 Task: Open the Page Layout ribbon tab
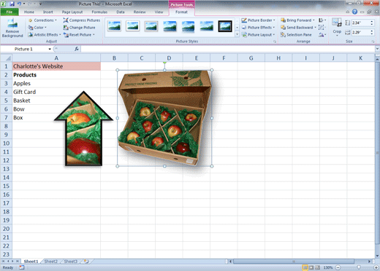coord(72,12)
